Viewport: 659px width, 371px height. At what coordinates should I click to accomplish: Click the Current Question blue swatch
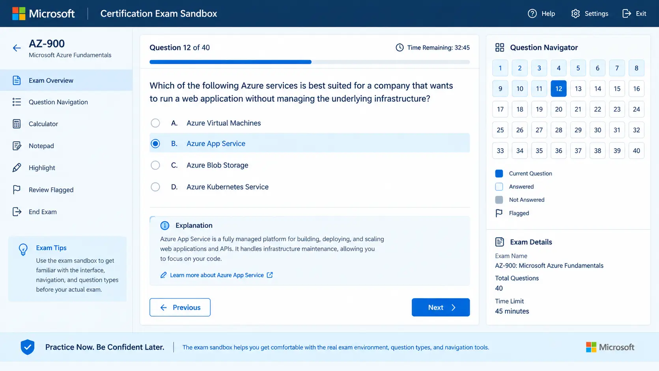point(499,173)
